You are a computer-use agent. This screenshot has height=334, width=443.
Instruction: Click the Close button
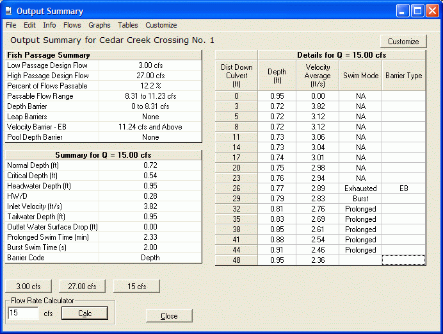169,315
